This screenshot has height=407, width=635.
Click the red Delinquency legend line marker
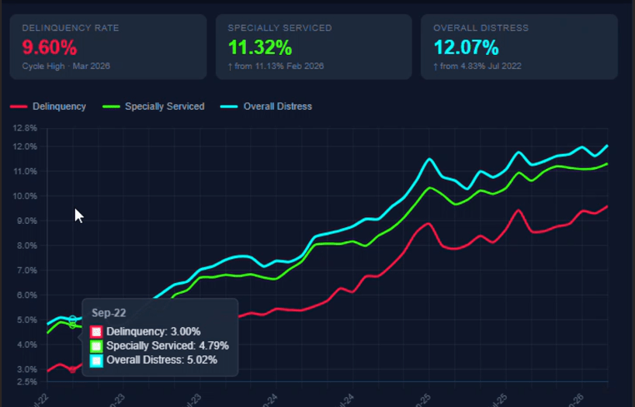click(x=18, y=107)
